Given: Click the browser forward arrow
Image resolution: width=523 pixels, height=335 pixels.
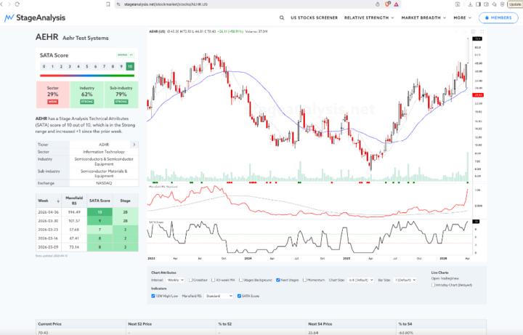Looking at the screenshot, I should (x=9, y=4).
